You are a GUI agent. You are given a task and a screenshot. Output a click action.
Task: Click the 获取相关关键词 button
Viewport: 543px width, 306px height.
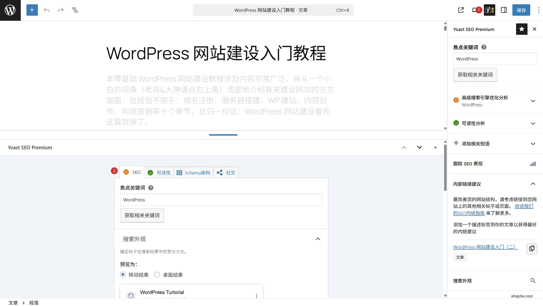142,215
